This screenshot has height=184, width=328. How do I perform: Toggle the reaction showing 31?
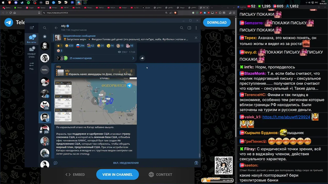coord(100,46)
